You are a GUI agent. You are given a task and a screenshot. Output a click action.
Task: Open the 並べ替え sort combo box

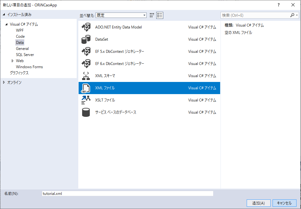click(121, 15)
